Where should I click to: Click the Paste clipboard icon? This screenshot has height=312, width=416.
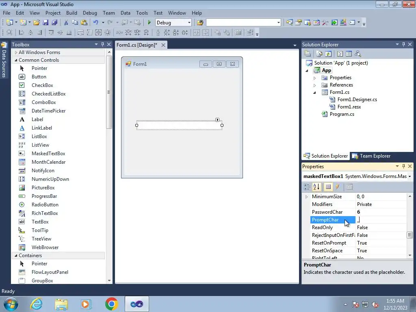[x=84, y=23]
